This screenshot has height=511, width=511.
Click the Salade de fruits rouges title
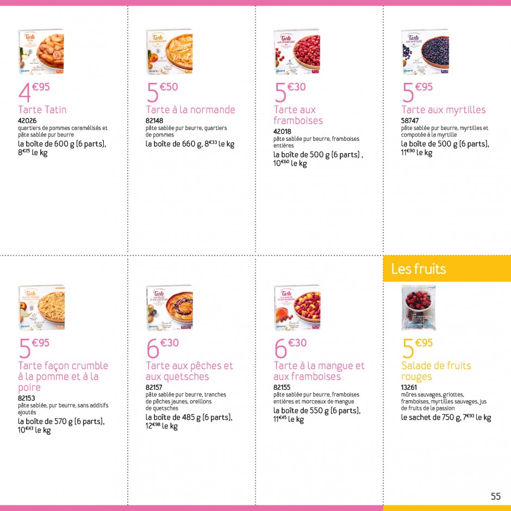(x=436, y=371)
